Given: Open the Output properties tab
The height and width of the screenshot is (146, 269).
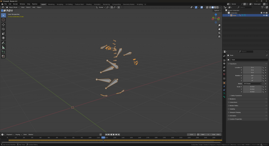Looking at the screenshot, I should point(224,64).
